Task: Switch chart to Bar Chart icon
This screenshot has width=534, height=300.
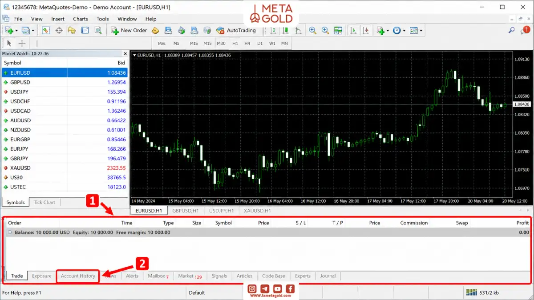Action: [273, 30]
